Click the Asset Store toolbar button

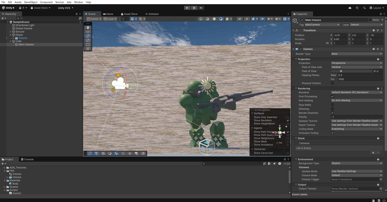coord(41,8)
